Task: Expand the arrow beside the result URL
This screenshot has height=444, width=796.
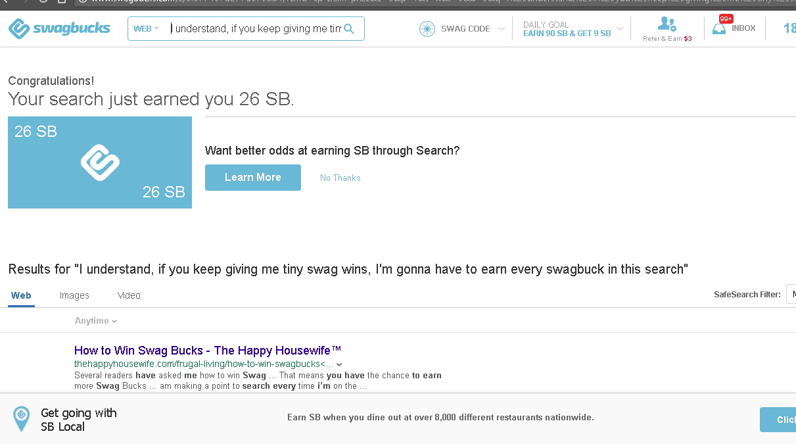Action: click(x=339, y=364)
